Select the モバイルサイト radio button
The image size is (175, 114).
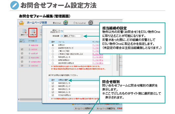[x=74, y=23]
